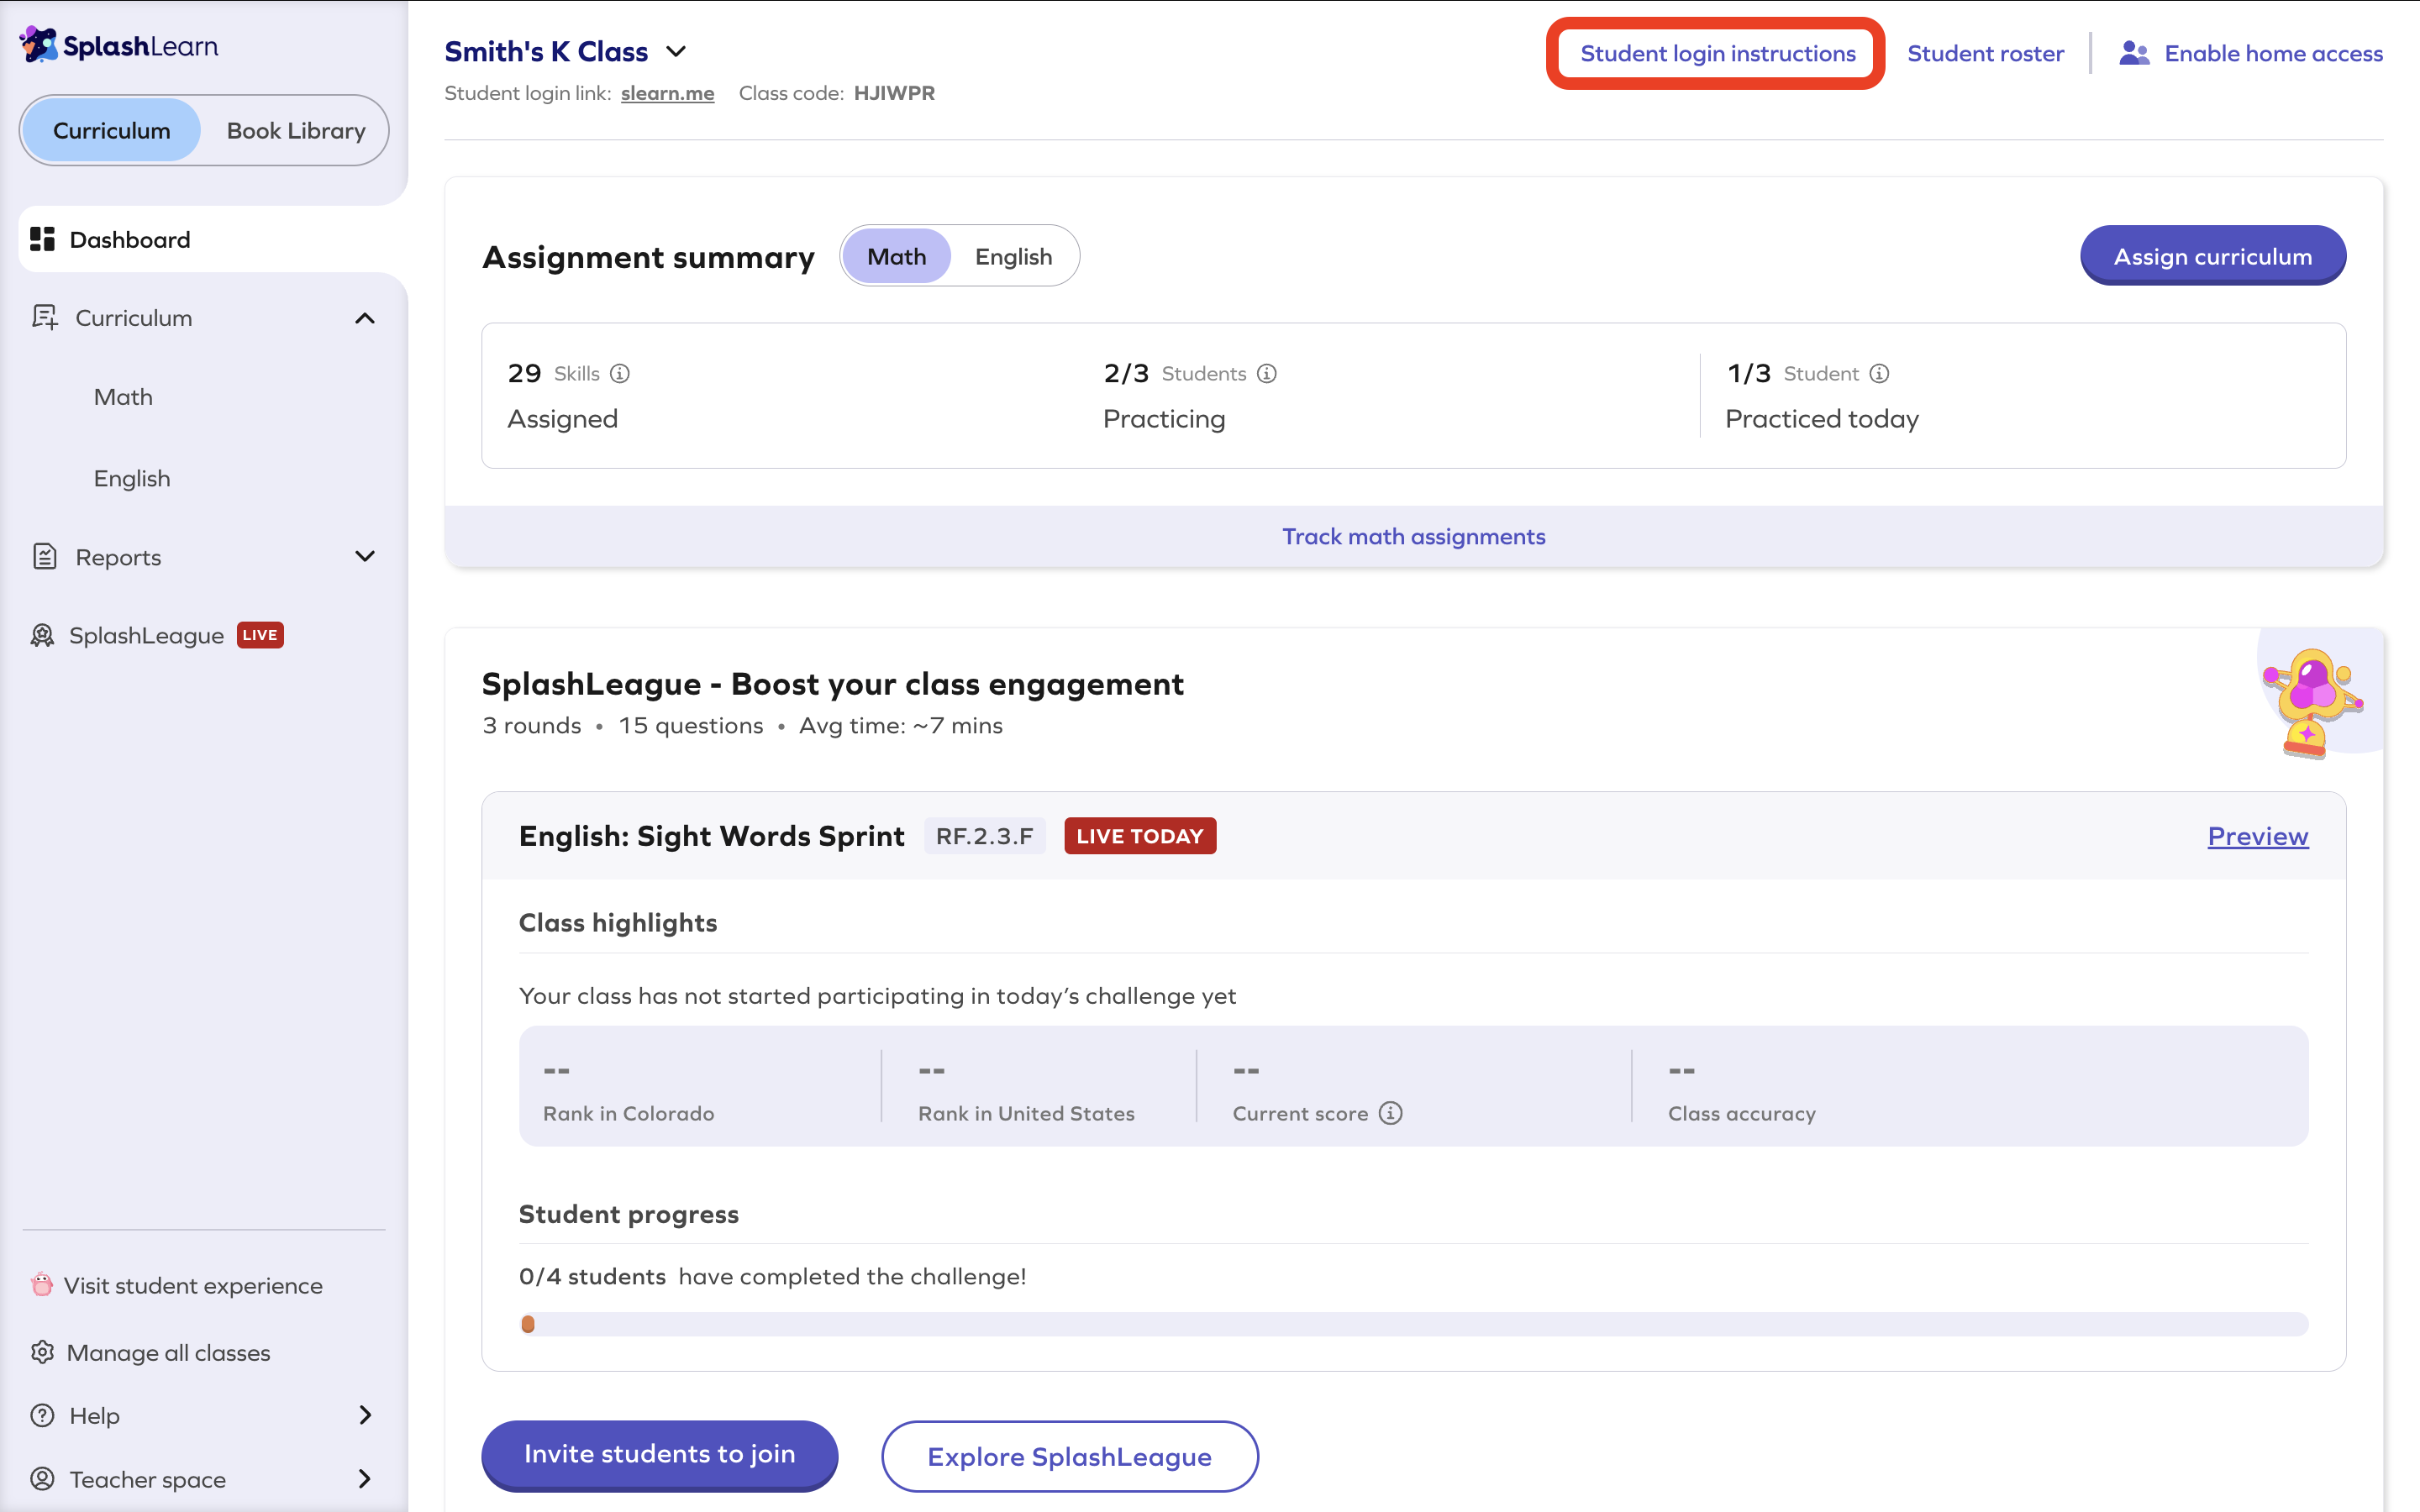Viewport: 2420px width, 1512px height.
Task: Click the Curriculum sidebar icon
Action: pyautogui.click(x=44, y=318)
